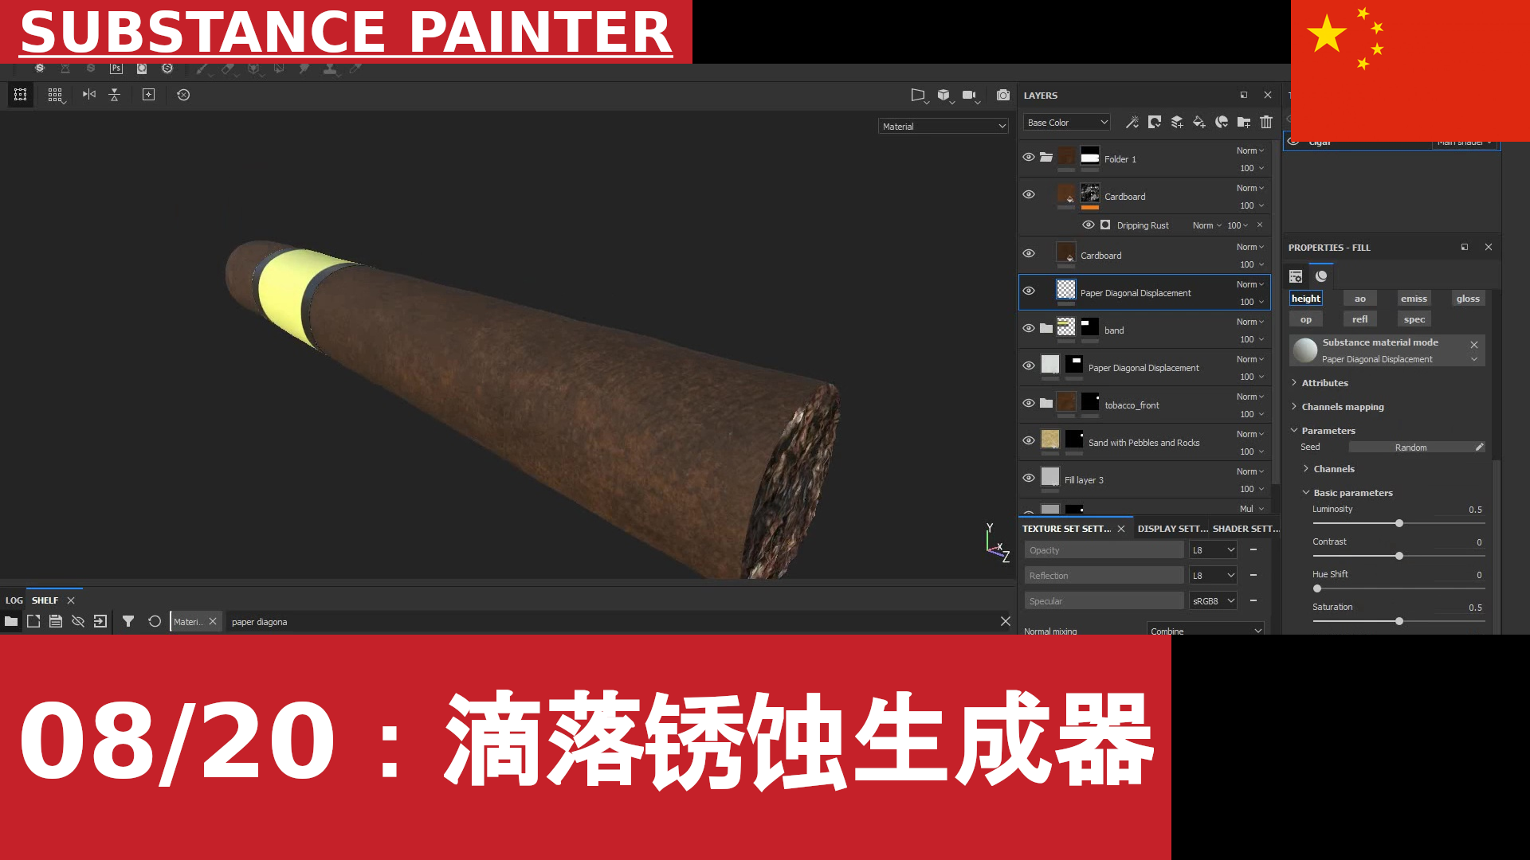The height and width of the screenshot is (860, 1530).
Task: Toggle visibility of tobacco_front layer
Action: coord(1029,403)
